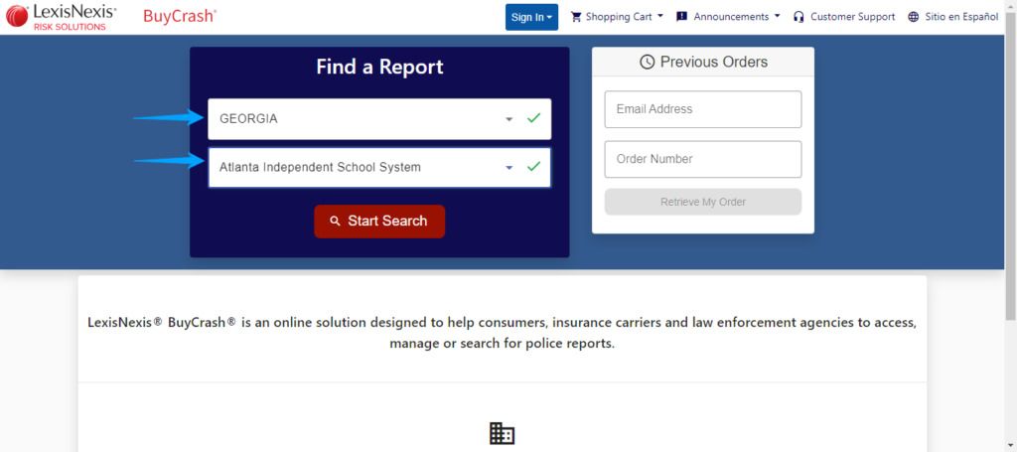Click the shopping cart icon
Viewport: 1017px width, 452px height.
point(576,17)
